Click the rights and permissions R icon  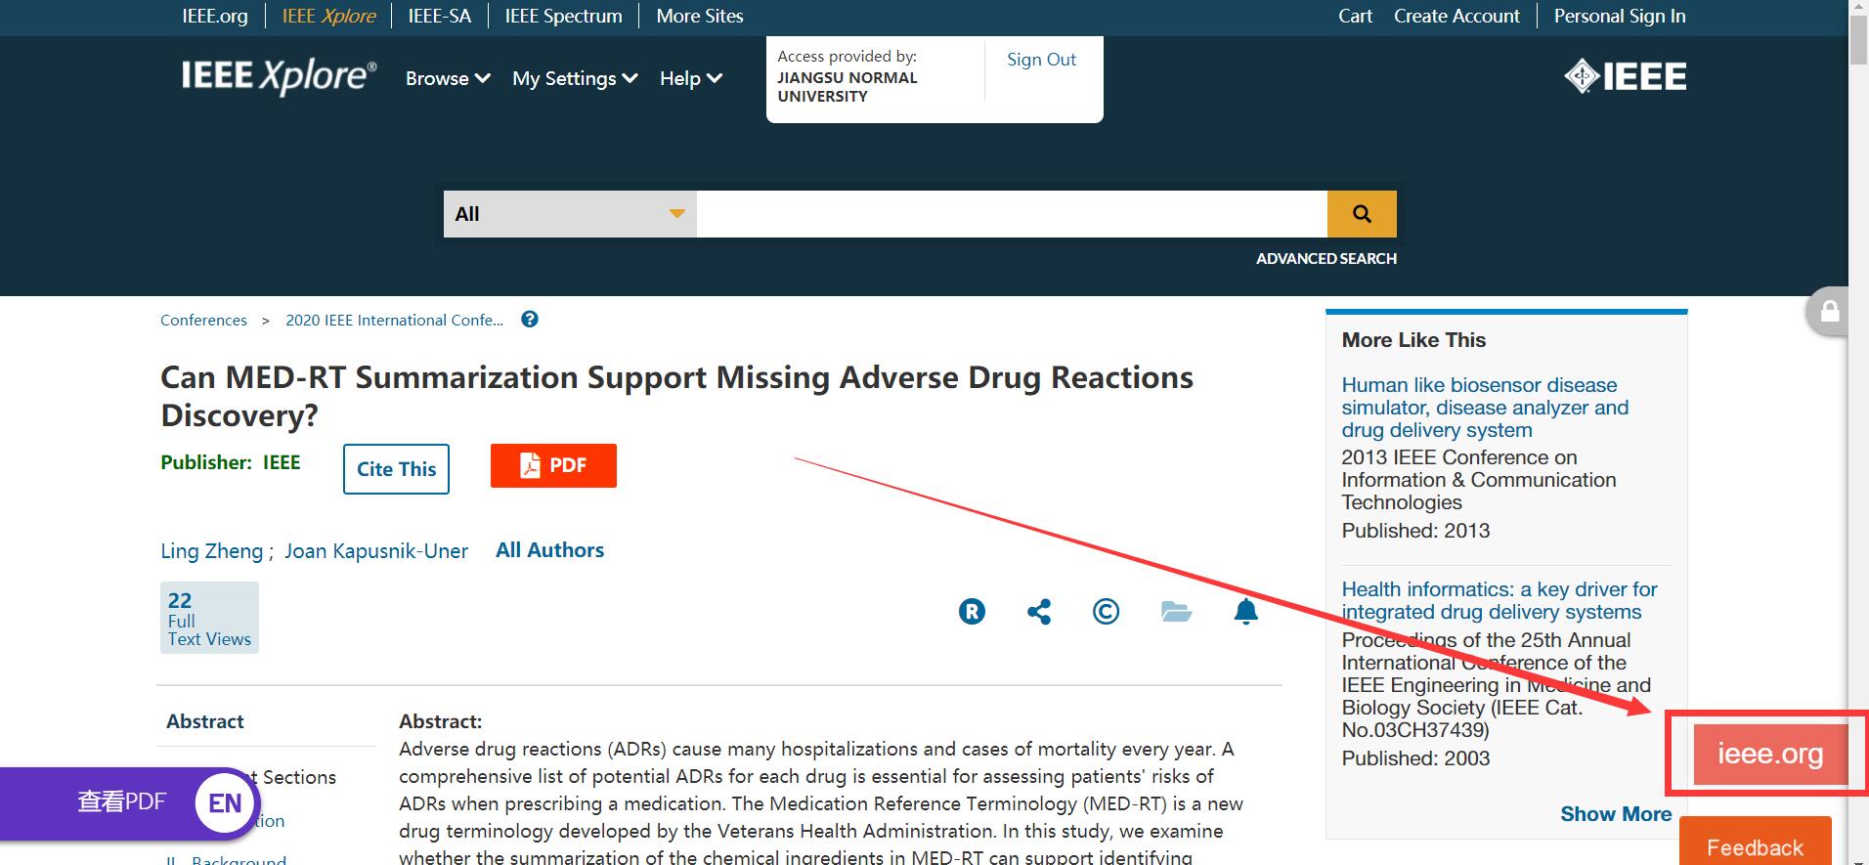[971, 612]
